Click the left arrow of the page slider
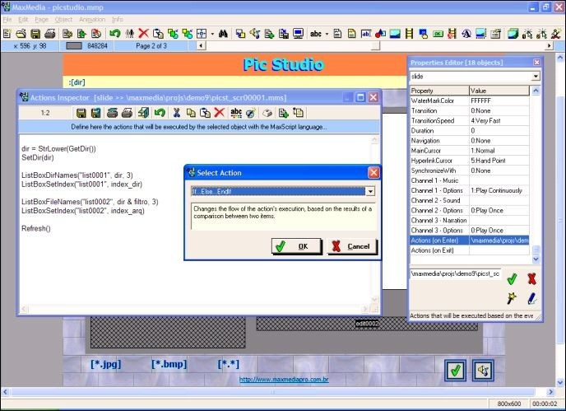The height and width of the screenshot is (411, 566). point(201,46)
